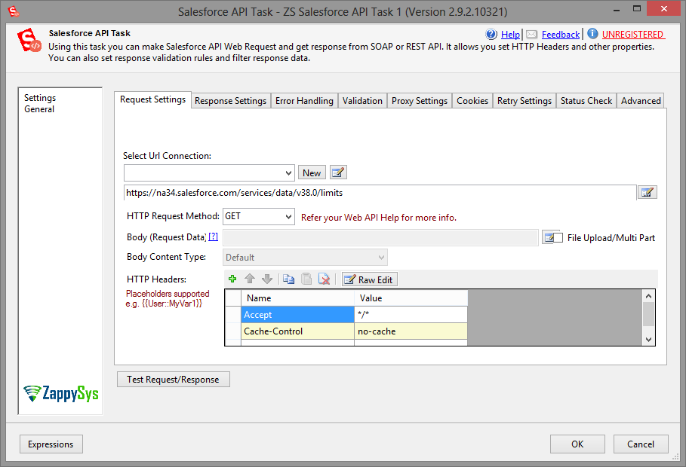Open the Proxy Settings tab
The height and width of the screenshot is (467, 686).
coord(420,101)
